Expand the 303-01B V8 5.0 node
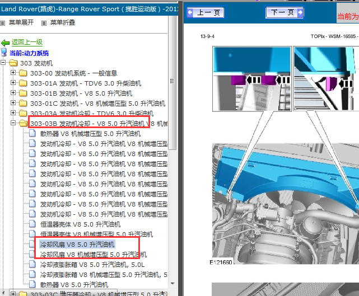Viewport: 359px width, 296px height. [13, 93]
